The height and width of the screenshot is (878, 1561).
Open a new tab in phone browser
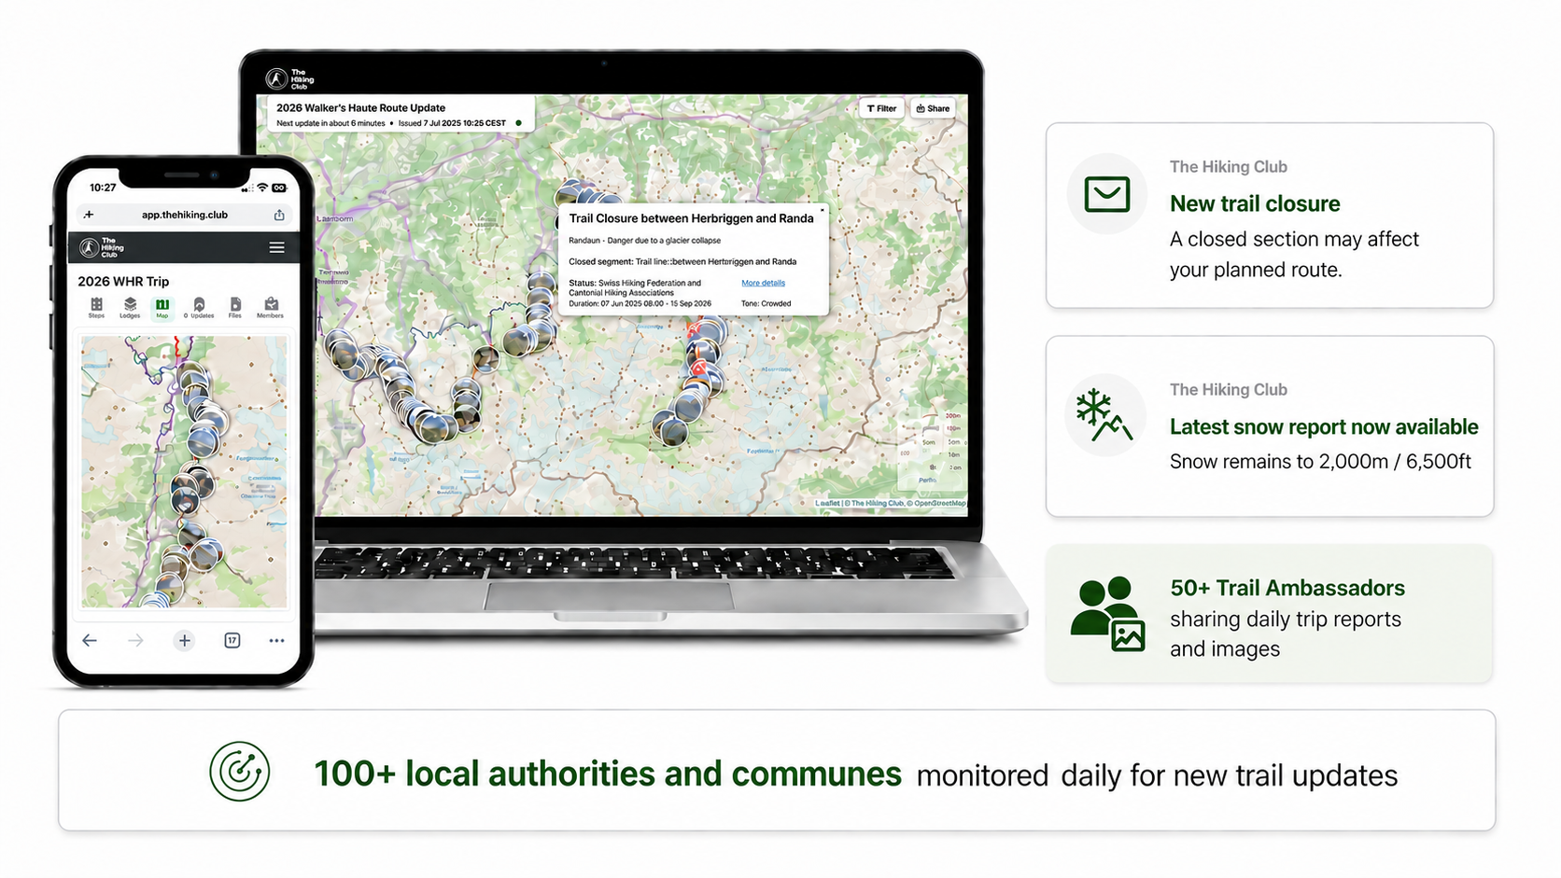click(x=185, y=640)
